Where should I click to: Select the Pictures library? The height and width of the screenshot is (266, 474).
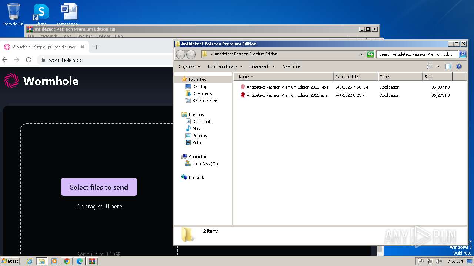[x=199, y=136]
